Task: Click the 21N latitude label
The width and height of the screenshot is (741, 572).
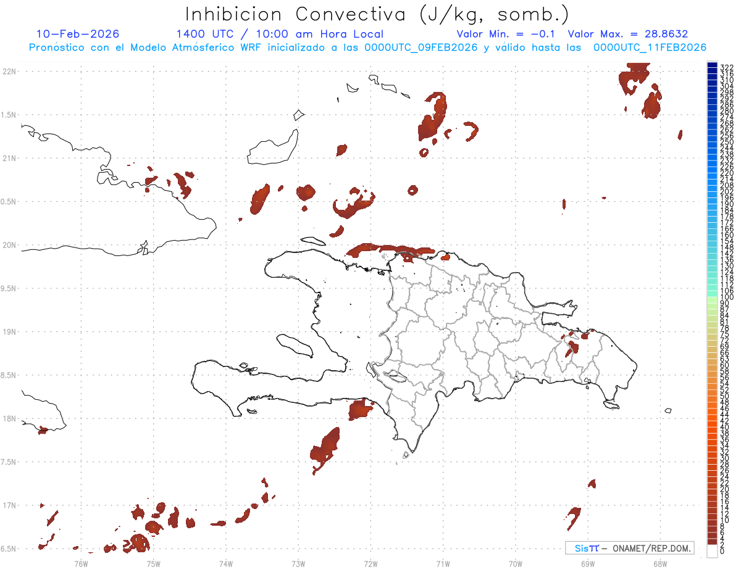Action: (9, 158)
